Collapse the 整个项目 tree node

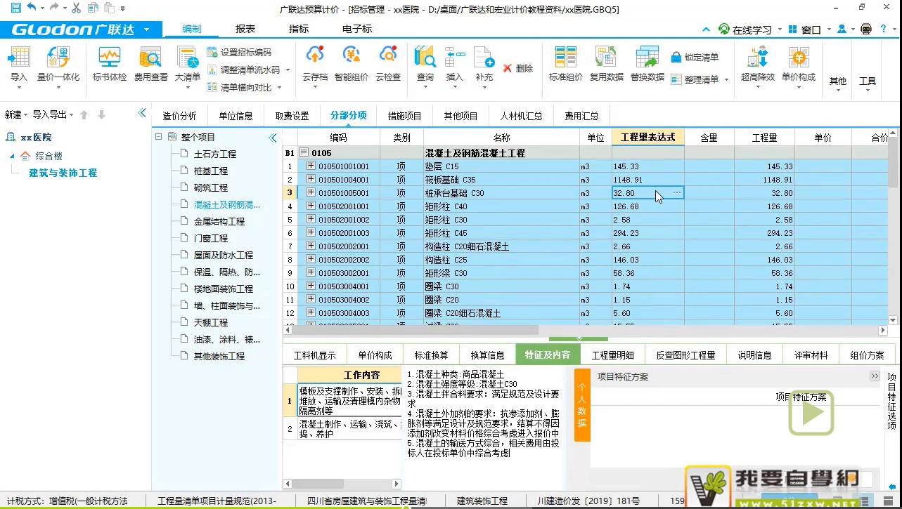159,138
